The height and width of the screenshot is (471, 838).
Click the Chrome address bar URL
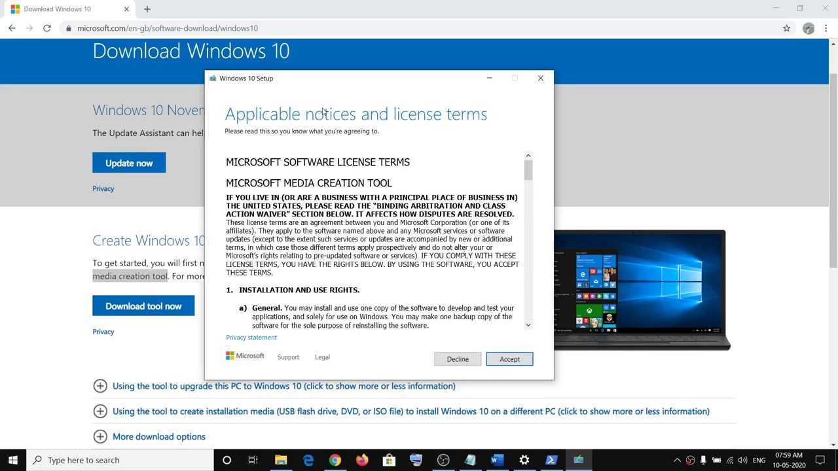pos(168,28)
